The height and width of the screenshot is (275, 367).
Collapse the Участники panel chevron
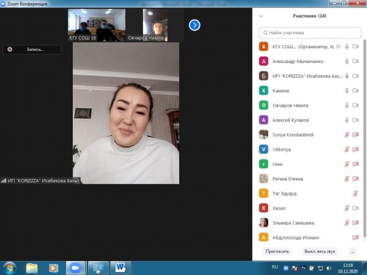pyautogui.click(x=261, y=16)
